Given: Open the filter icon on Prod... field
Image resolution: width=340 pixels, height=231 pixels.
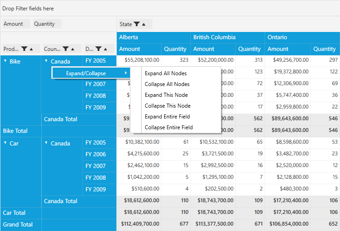Looking at the screenshot, I should coord(24,49).
